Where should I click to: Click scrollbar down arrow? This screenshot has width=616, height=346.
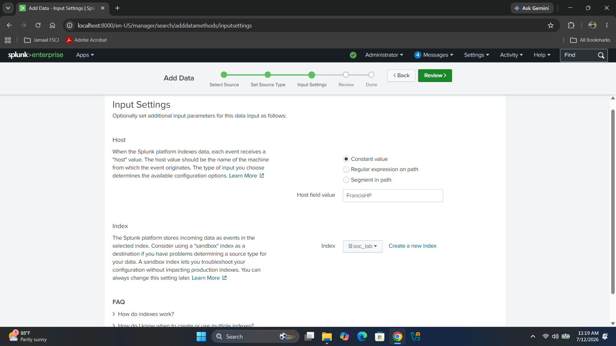[613, 324]
